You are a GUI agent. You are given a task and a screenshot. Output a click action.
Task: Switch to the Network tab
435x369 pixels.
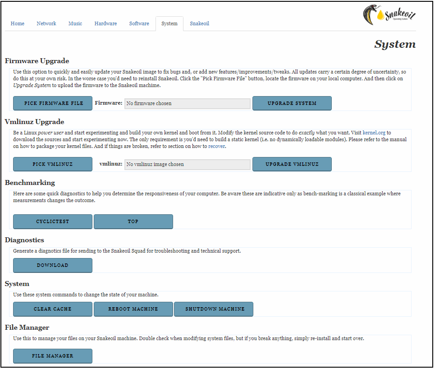46,23
